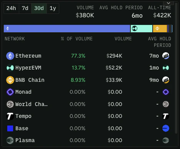
Task: Click the HyperEVM network name
Action: pyautogui.click(x=28, y=68)
